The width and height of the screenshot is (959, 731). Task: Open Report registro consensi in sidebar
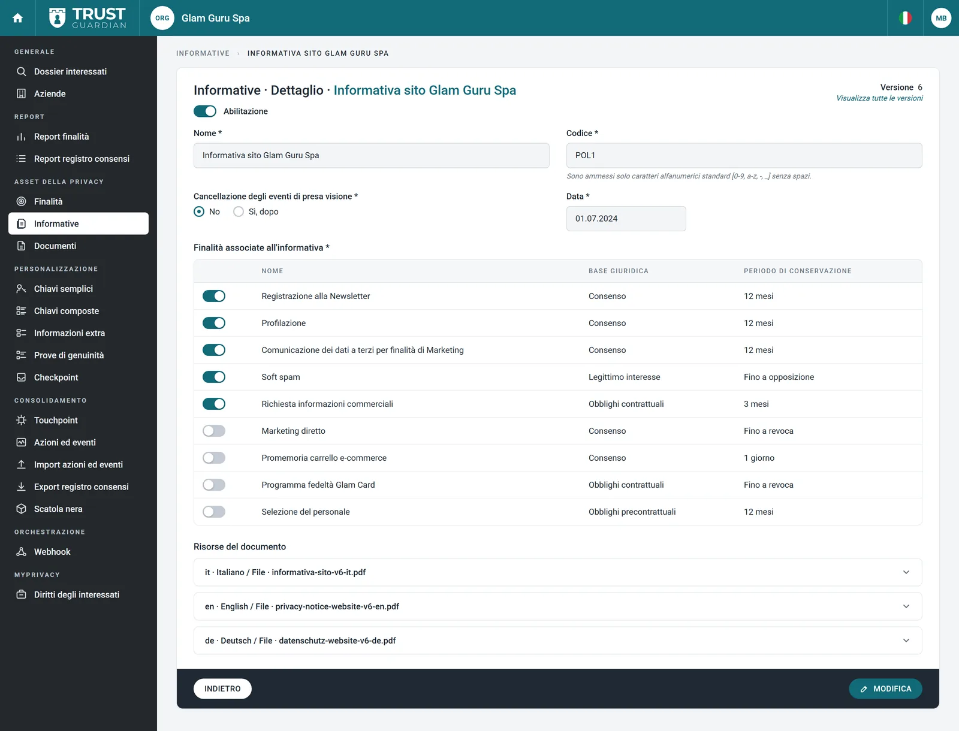coord(79,159)
